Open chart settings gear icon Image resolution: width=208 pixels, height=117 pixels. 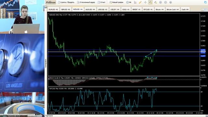(x=171, y=2)
